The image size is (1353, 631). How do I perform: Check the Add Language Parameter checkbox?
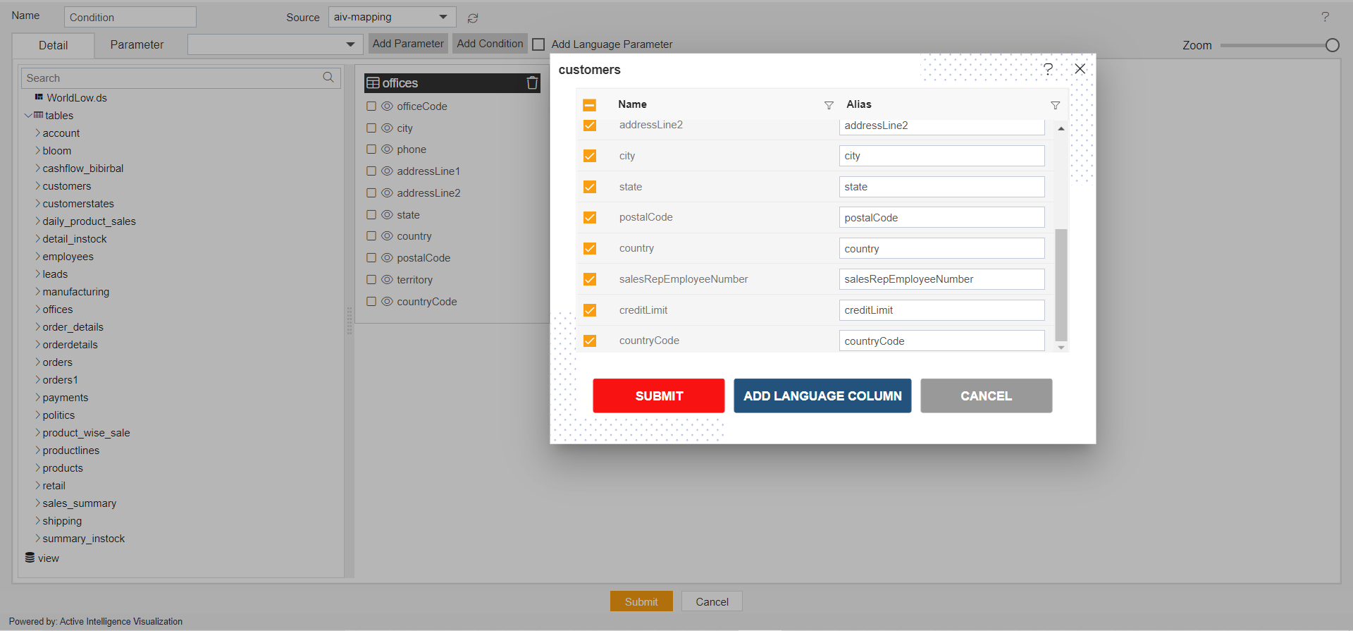pos(539,44)
